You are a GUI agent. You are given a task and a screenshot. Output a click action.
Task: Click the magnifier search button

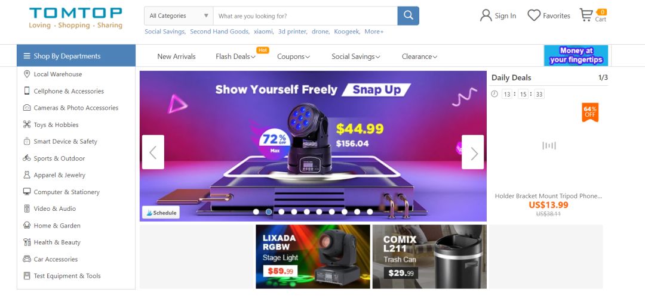point(408,15)
